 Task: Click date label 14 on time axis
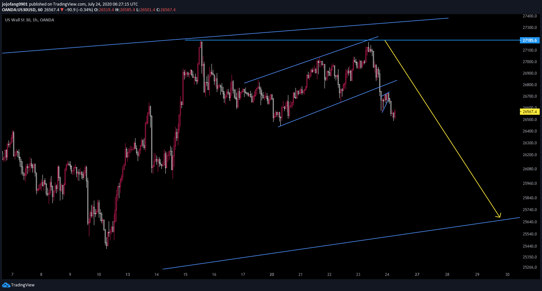(x=157, y=275)
